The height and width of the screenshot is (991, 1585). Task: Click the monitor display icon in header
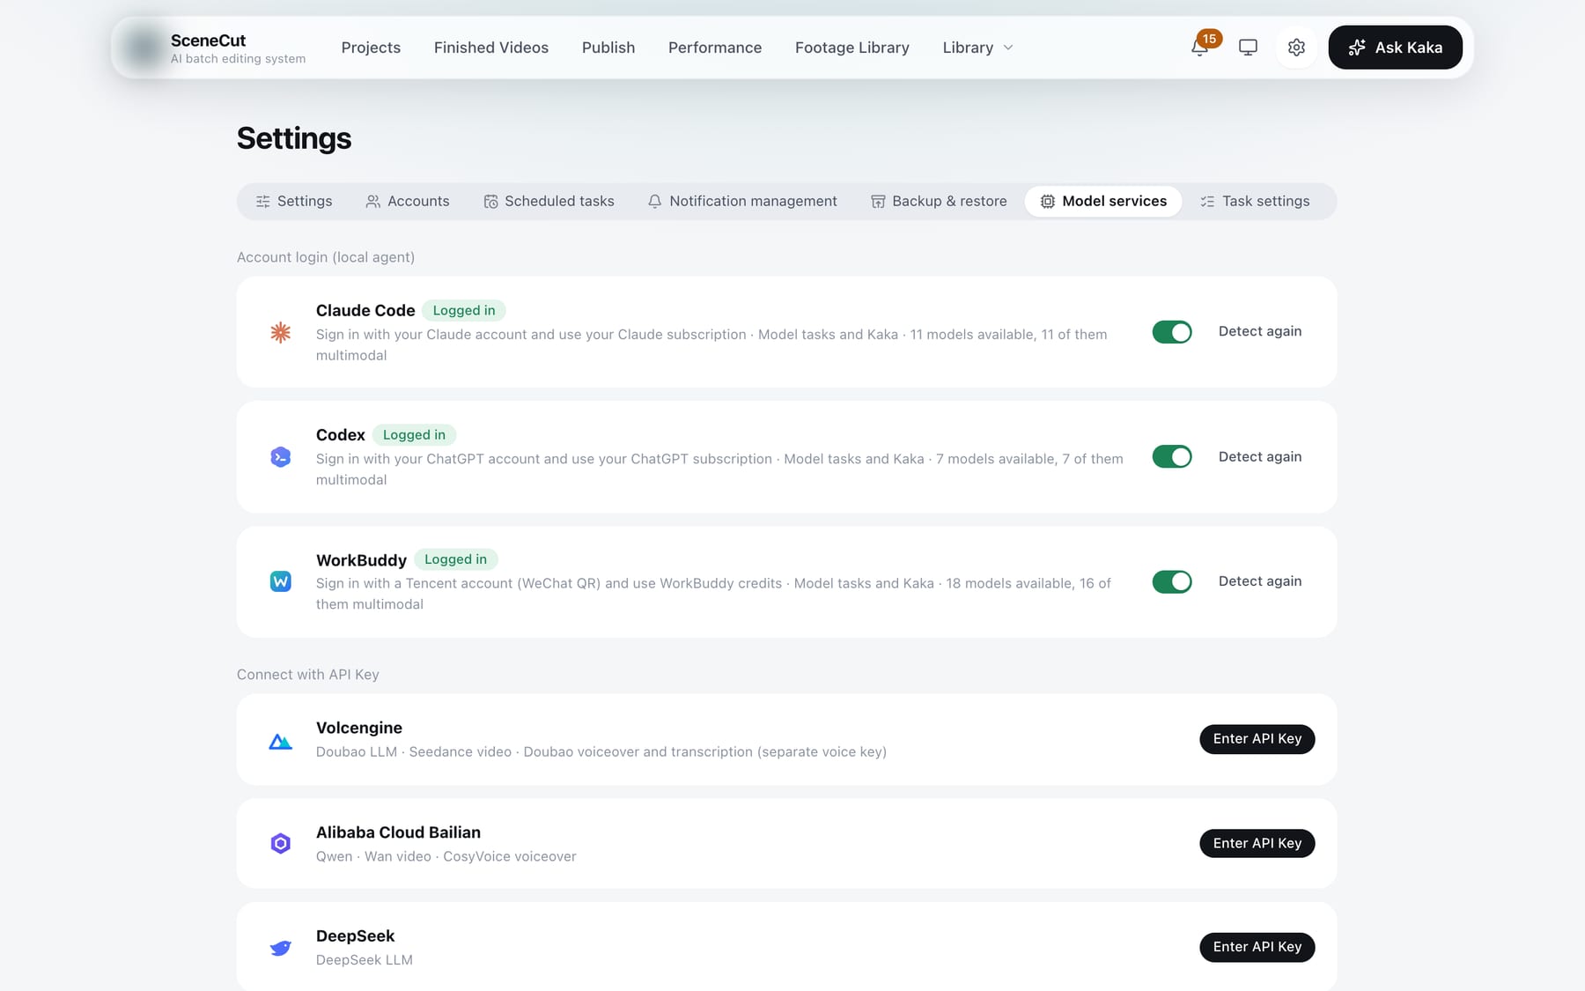[1248, 48]
